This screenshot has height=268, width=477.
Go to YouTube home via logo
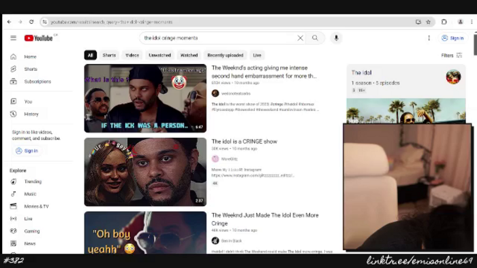pyautogui.click(x=39, y=38)
